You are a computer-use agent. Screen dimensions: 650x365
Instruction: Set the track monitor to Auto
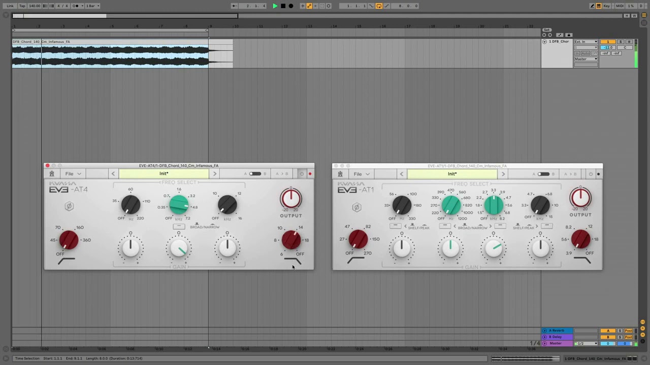(x=586, y=53)
